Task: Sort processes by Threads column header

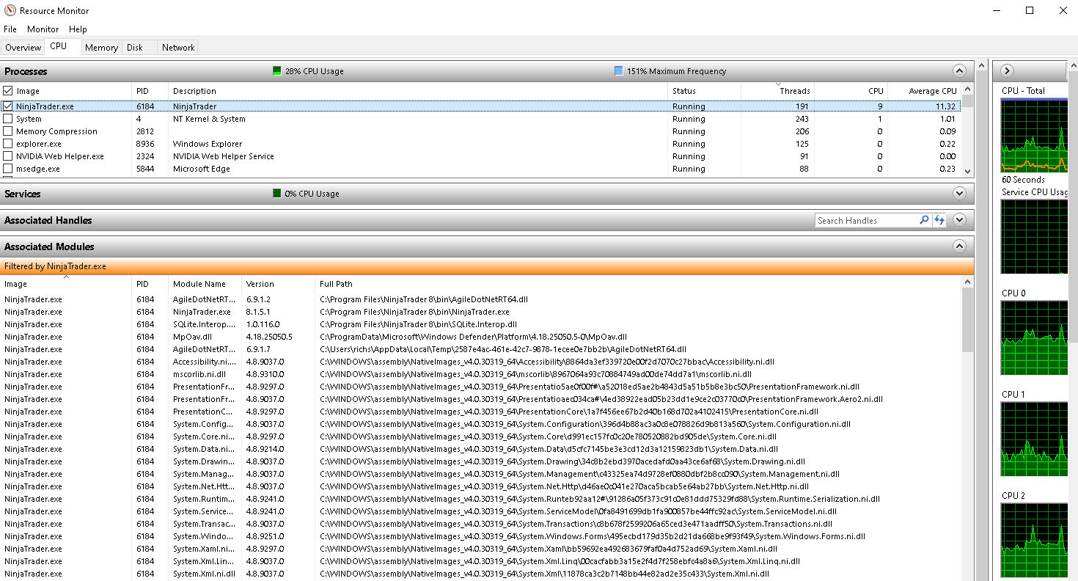Action: pos(777,91)
